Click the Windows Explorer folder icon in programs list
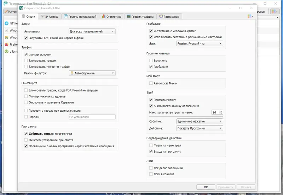The image size is (283, 195). click(x=6, y=37)
